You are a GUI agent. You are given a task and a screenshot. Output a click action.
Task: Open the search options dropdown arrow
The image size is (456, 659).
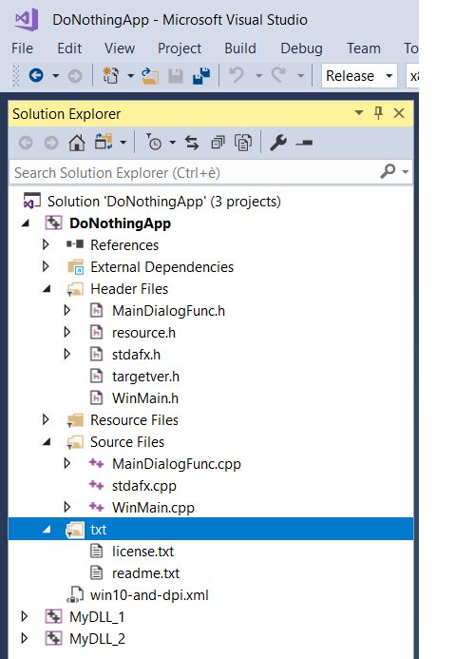click(x=406, y=171)
